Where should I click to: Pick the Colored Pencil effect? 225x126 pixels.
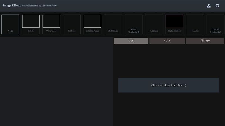click(92, 24)
